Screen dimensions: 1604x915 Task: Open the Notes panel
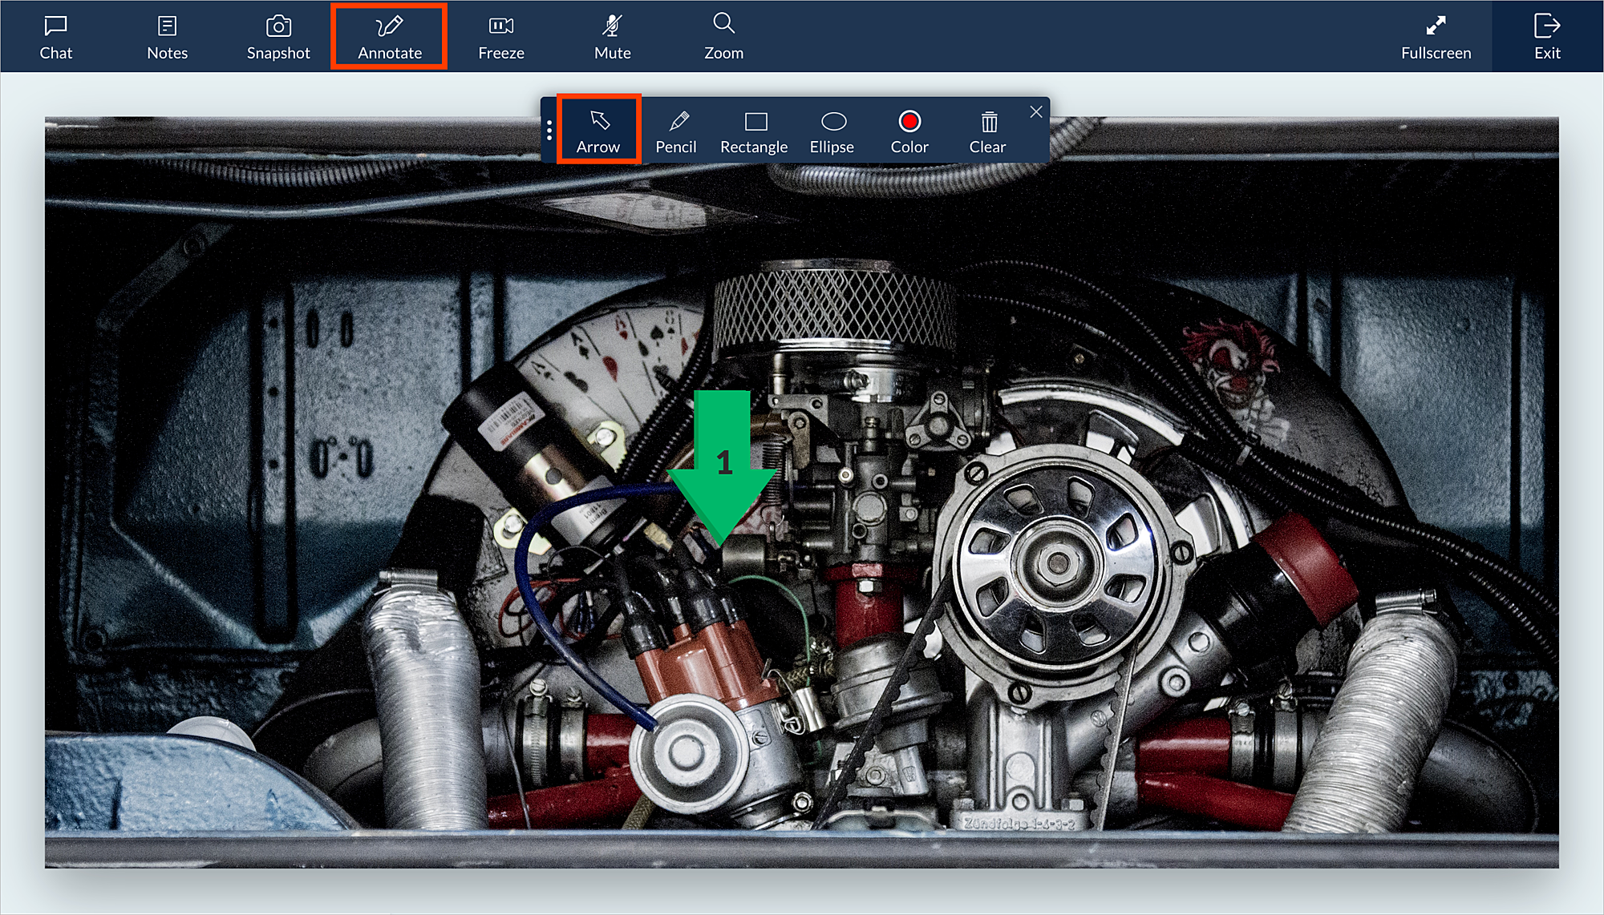[x=167, y=37]
